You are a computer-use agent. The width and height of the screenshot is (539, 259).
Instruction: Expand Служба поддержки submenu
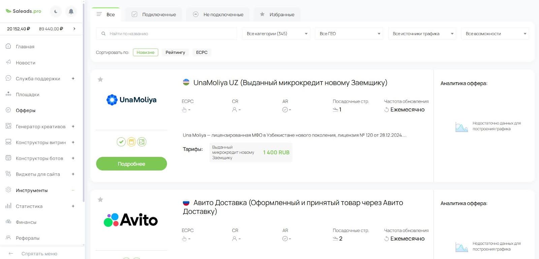(x=73, y=79)
